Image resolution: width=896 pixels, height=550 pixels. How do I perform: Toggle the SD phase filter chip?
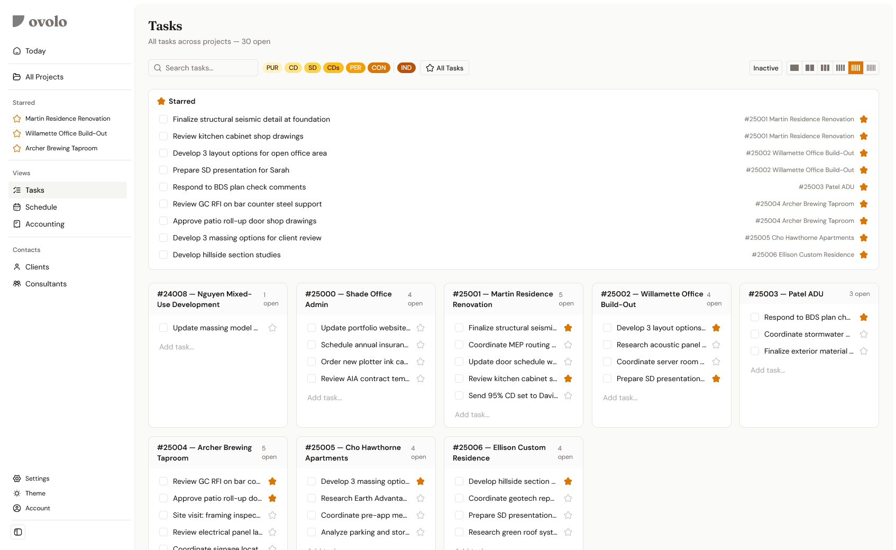pos(312,68)
